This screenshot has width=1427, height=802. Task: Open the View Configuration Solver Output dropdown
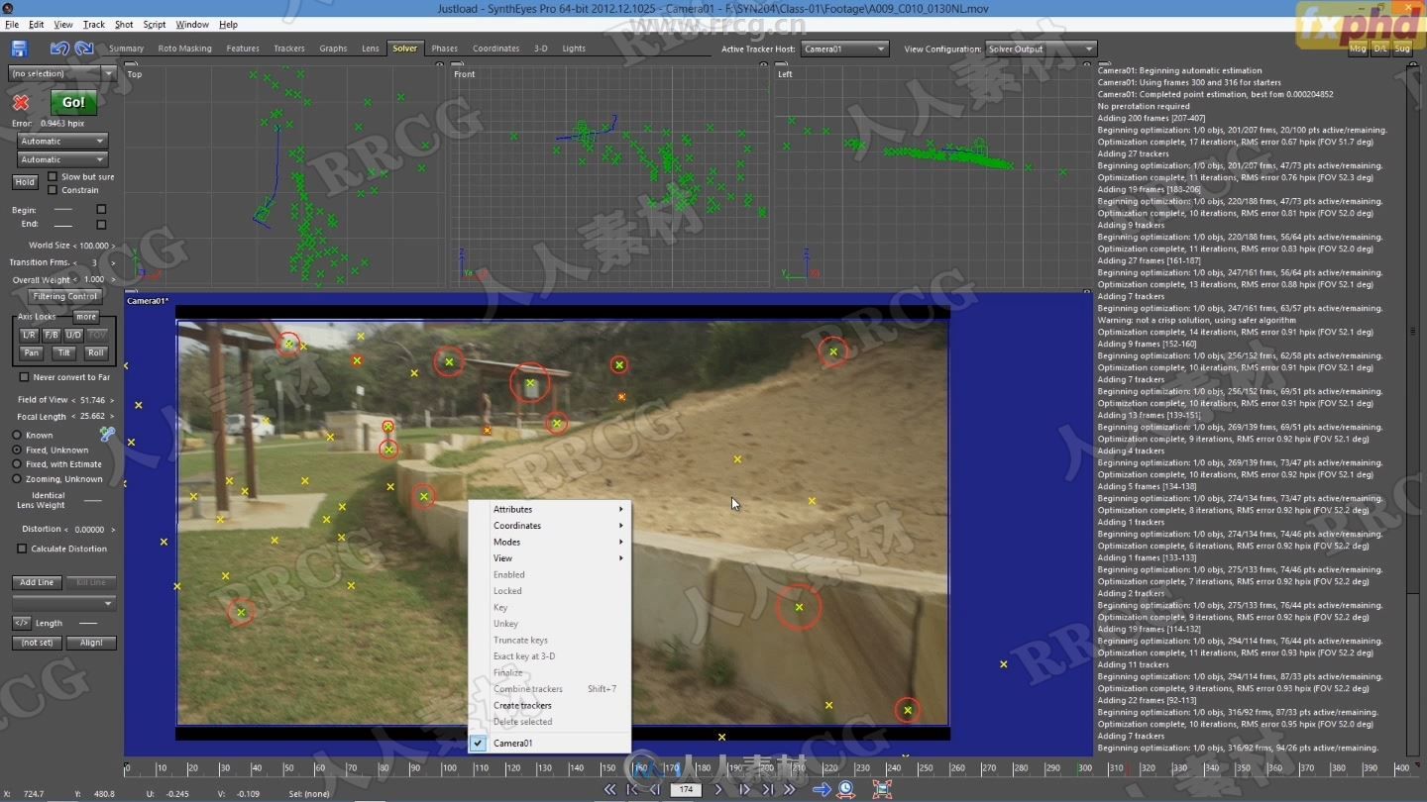[1042, 49]
